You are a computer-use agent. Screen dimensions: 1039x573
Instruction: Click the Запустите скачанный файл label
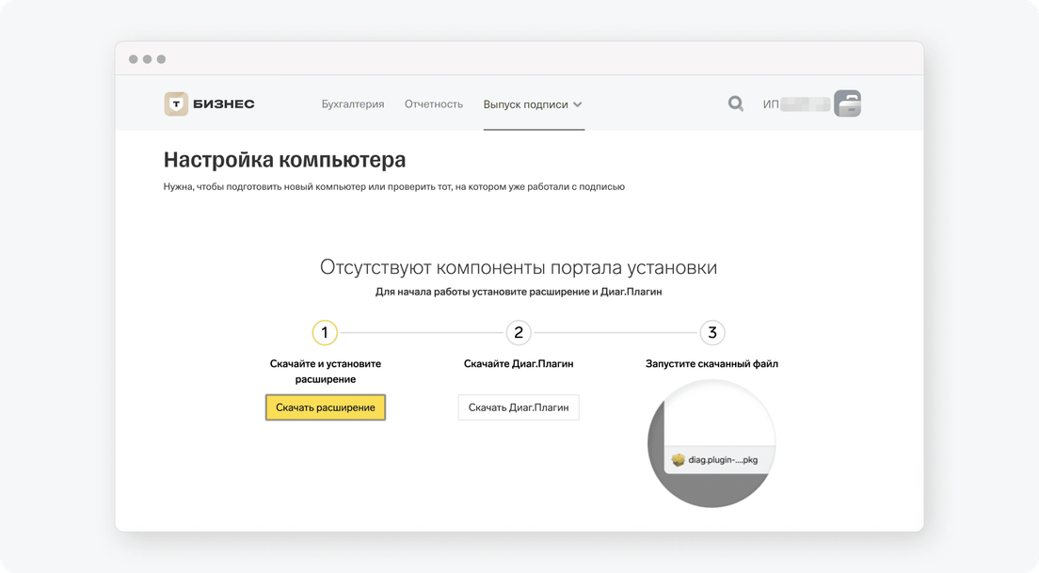711,363
